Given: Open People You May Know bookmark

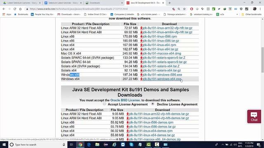Looking at the screenshot, I should tap(42, 14).
